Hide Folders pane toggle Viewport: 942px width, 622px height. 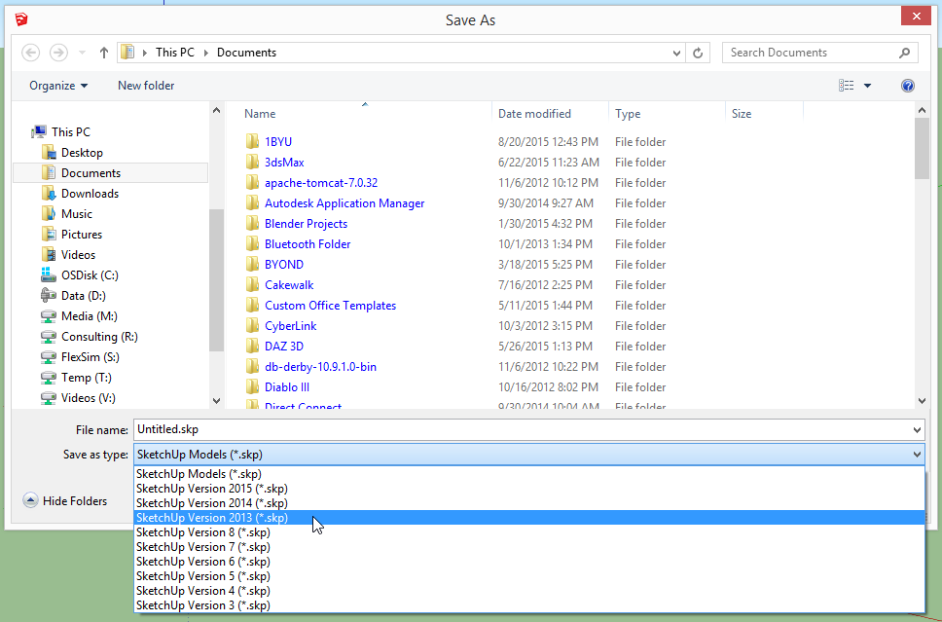[x=65, y=500]
